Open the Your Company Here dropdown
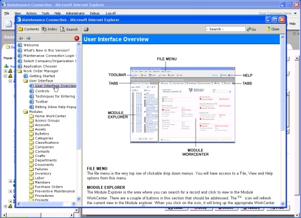 tap(295, 13)
